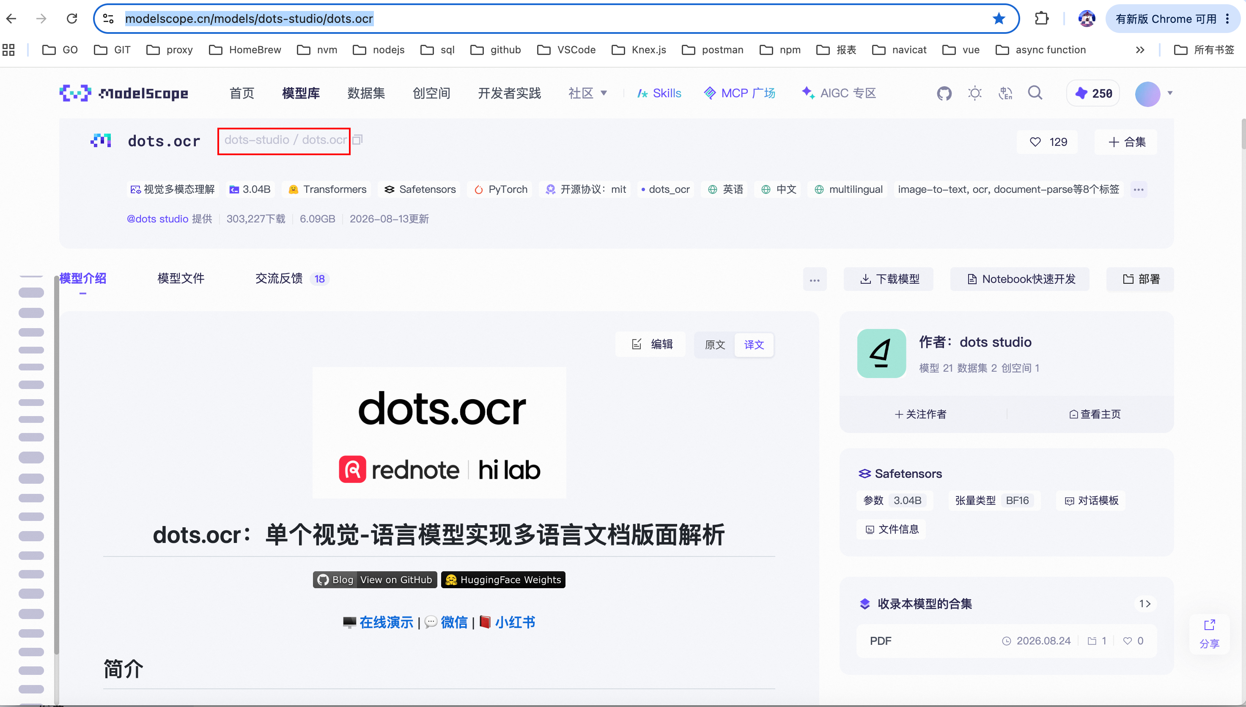Expand the user account dropdown arrow
Viewport: 1246px width, 707px height.
(1170, 93)
